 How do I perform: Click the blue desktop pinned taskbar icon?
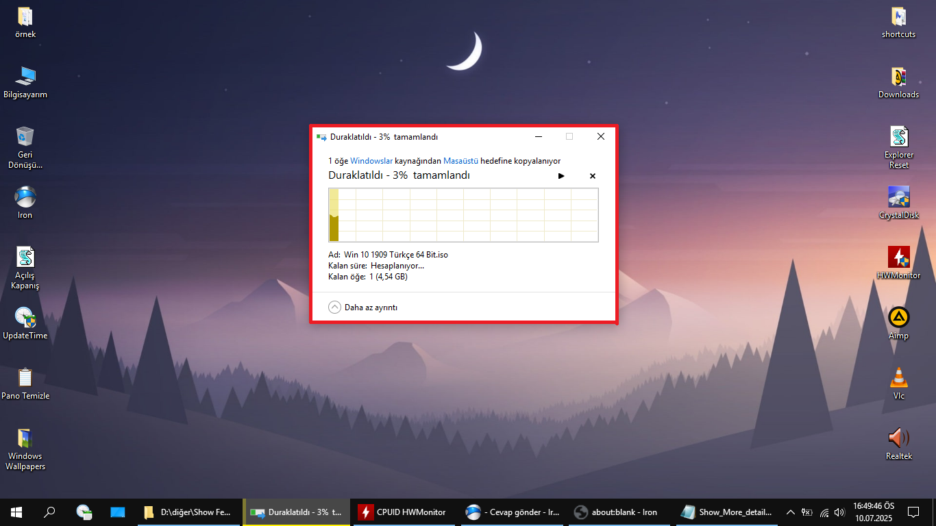coord(117,512)
